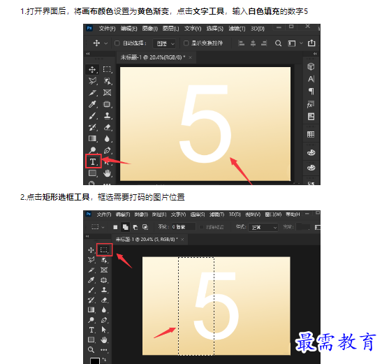This screenshot has height=364, width=382.
Task: Open the Character panel icon in step 1
Action: (x=311, y=79)
